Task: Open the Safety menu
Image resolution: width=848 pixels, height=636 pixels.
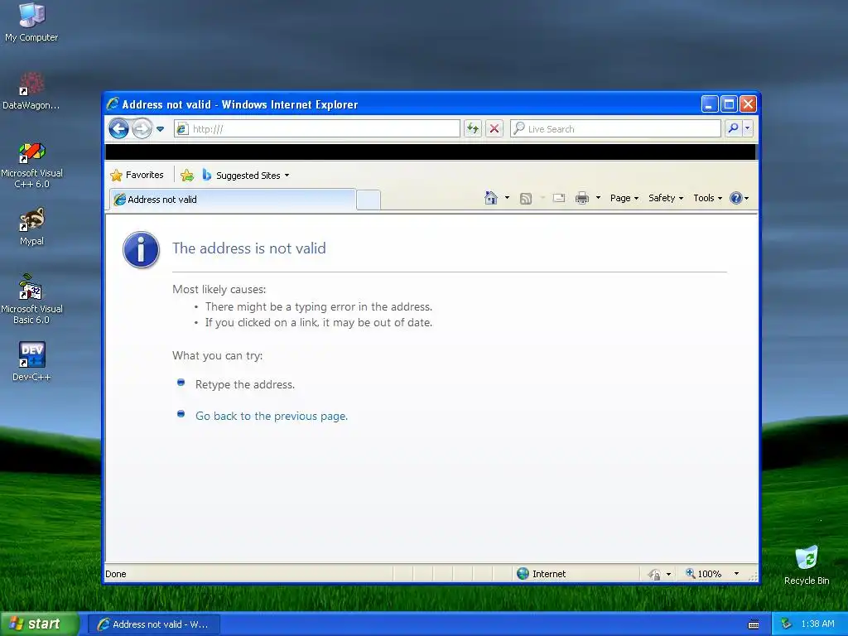Action: [666, 198]
